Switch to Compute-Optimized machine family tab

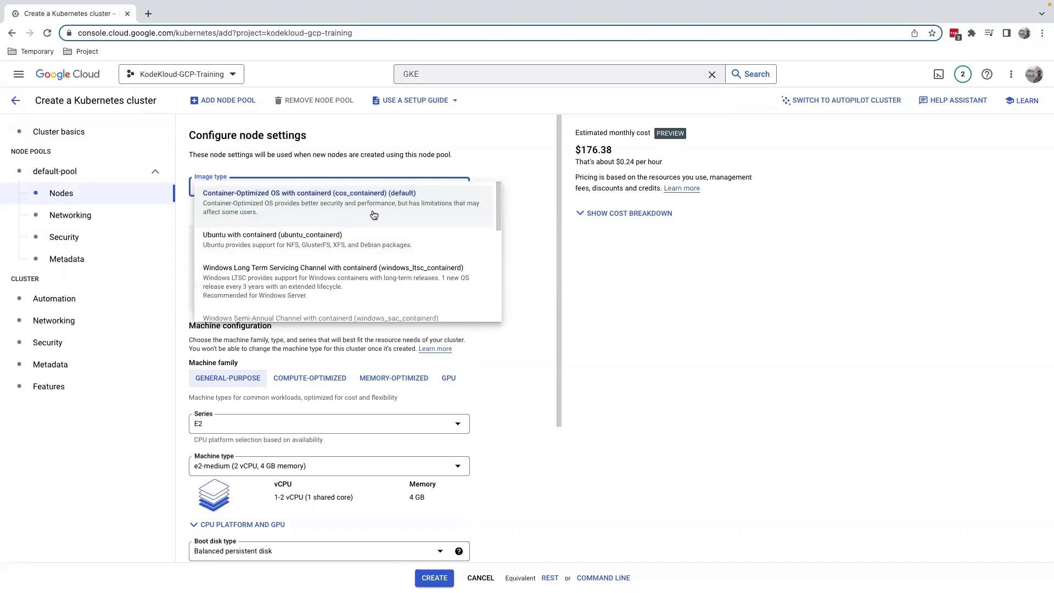click(310, 378)
